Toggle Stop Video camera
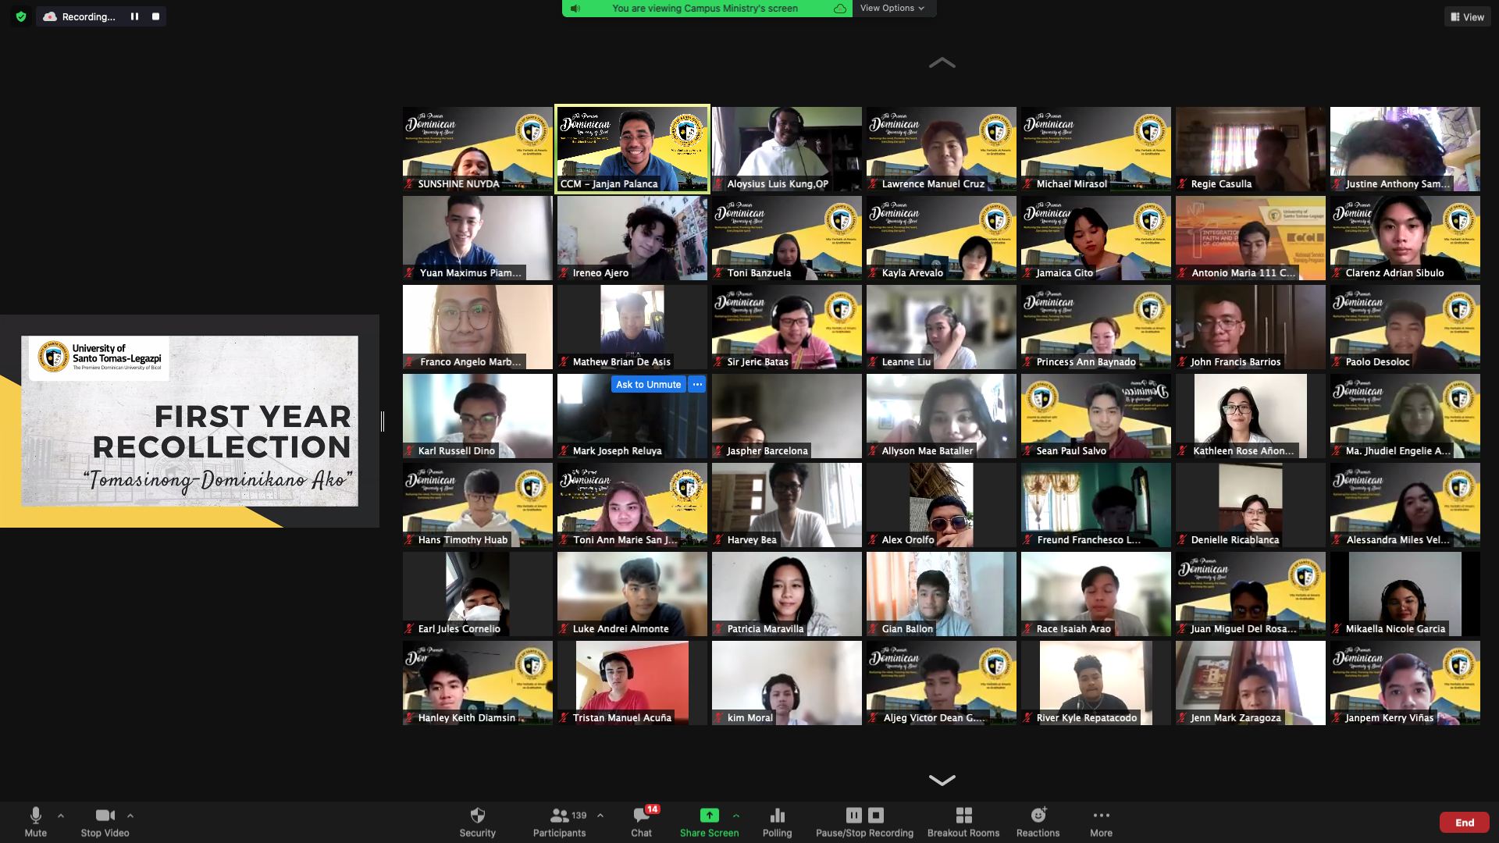1499x843 pixels. tap(105, 816)
